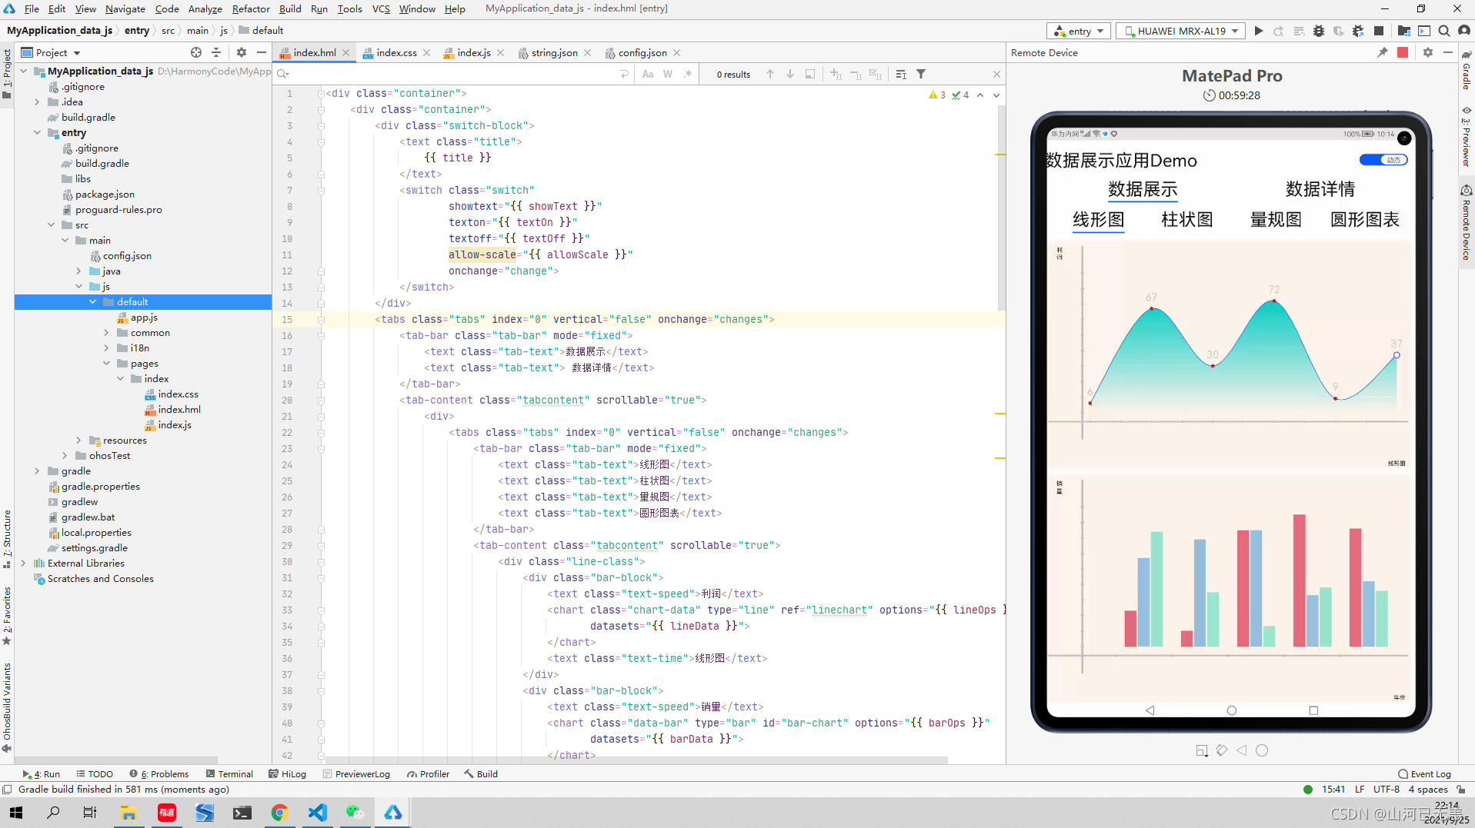Collapse the entry module folder
Image resolution: width=1475 pixels, height=828 pixels.
(37, 132)
